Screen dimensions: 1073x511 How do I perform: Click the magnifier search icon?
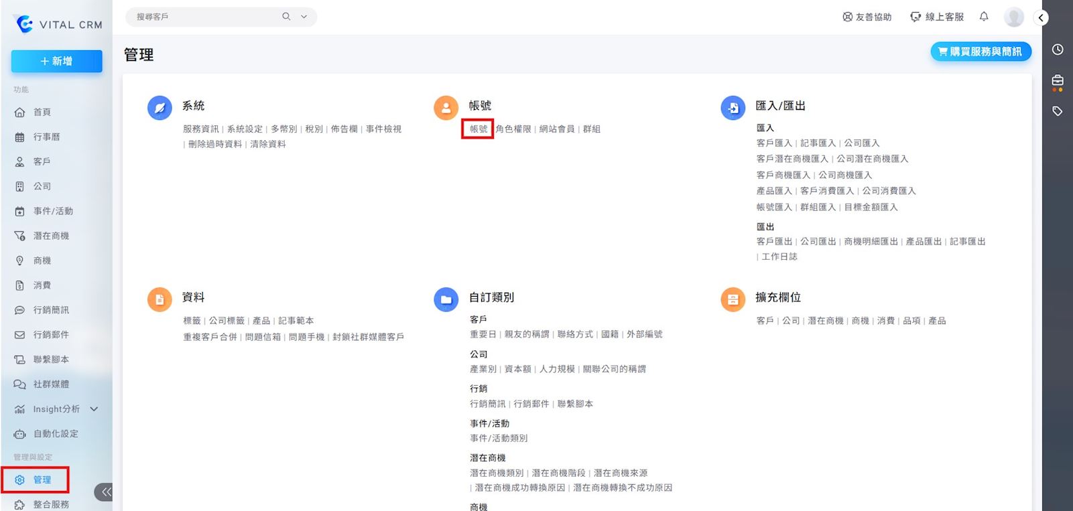pos(286,17)
